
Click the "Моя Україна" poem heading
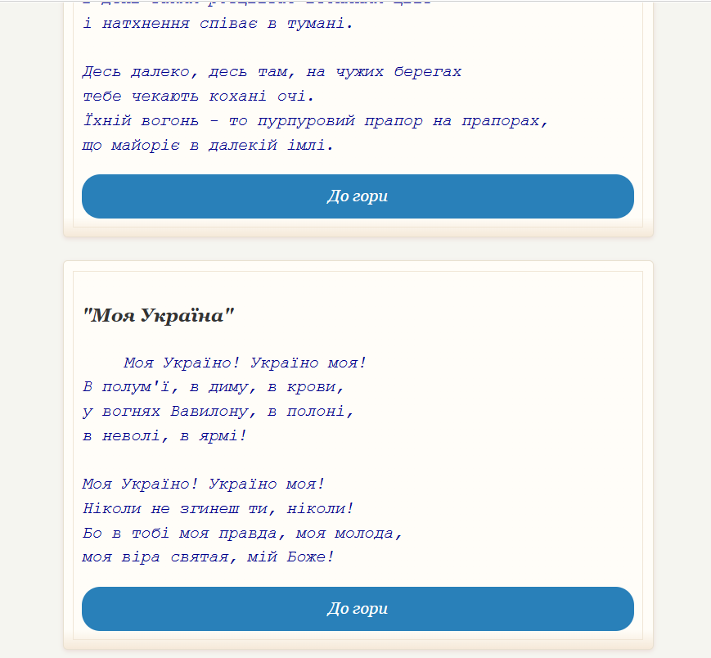[159, 315]
